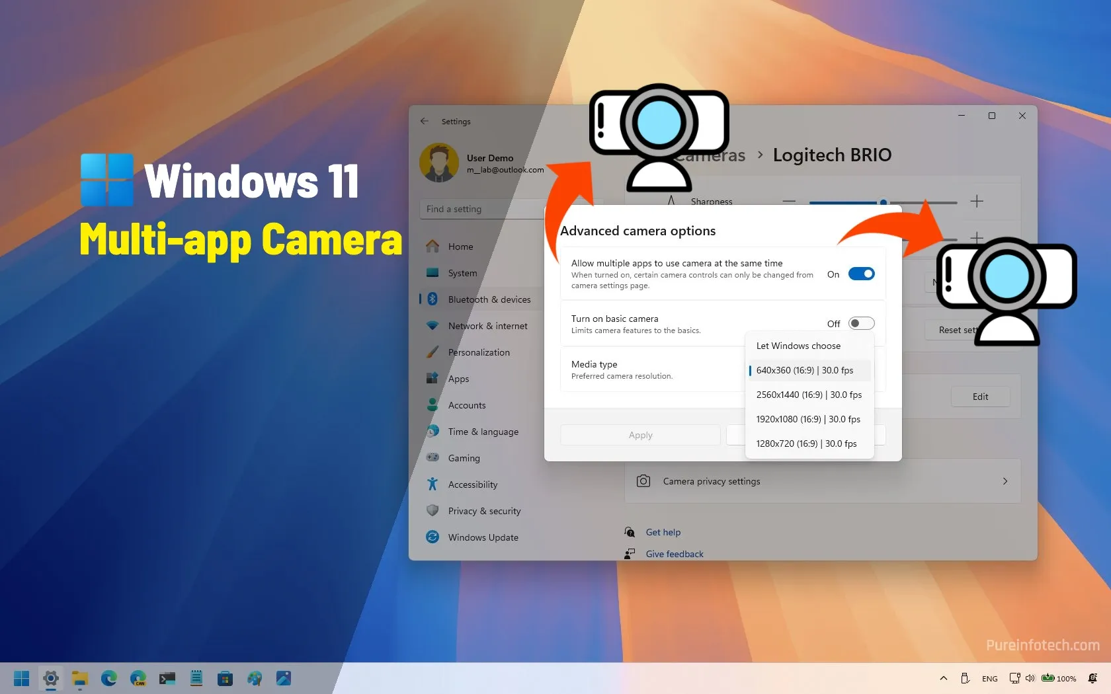
Task: Click the USB safely remove tray icon
Action: click(965, 678)
